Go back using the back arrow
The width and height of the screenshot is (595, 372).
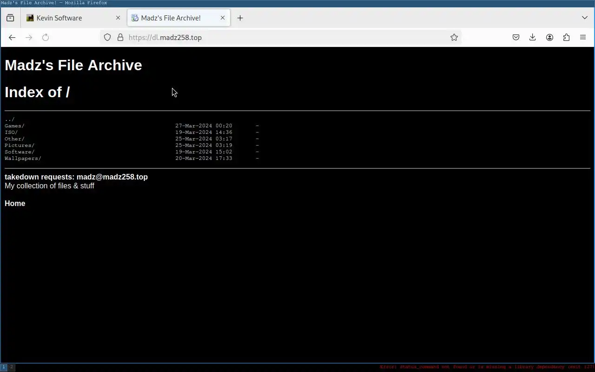coord(12,37)
